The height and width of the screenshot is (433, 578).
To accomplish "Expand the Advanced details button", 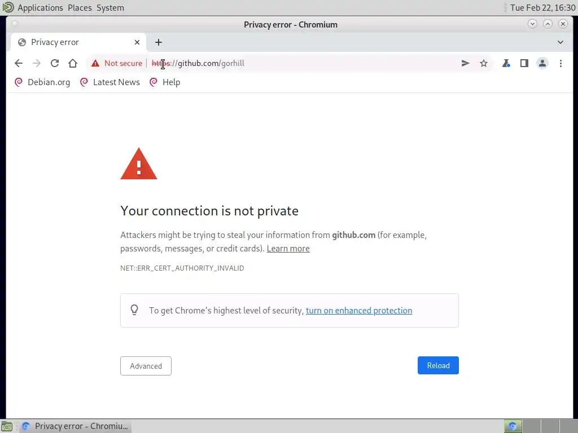I will point(146,365).
